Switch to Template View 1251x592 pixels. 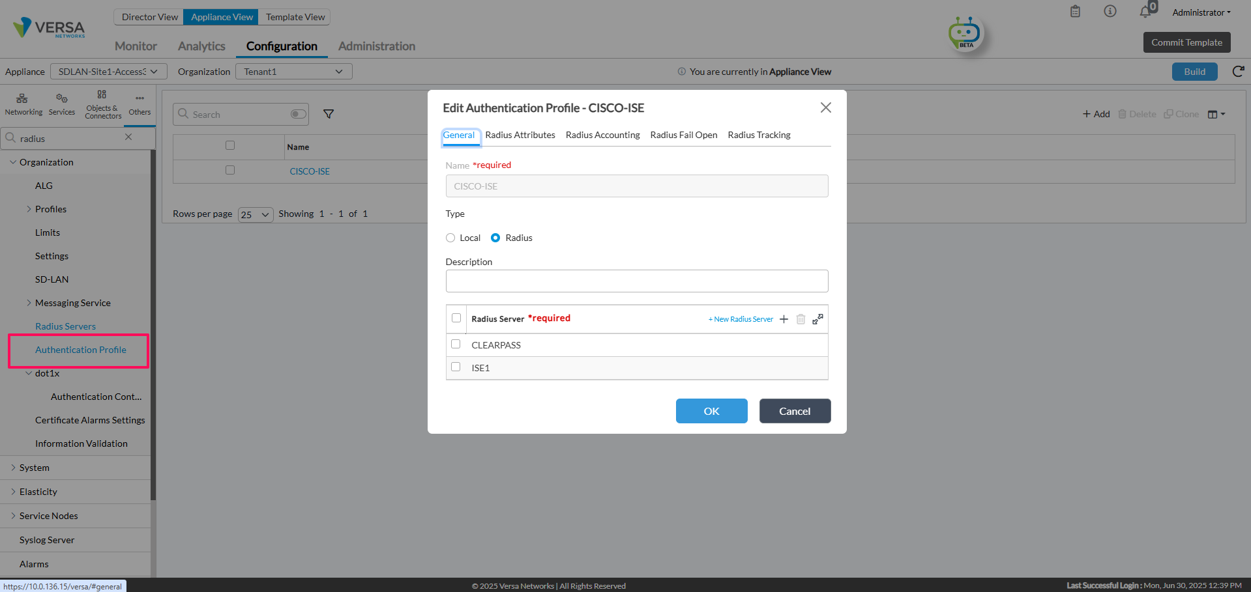click(295, 17)
